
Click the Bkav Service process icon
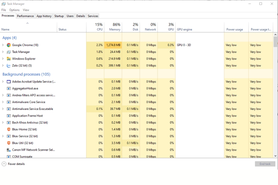(x=9, y=136)
